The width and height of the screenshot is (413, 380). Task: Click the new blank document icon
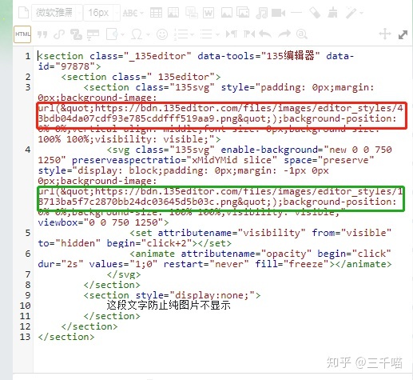pyautogui.click(x=23, y=13)
